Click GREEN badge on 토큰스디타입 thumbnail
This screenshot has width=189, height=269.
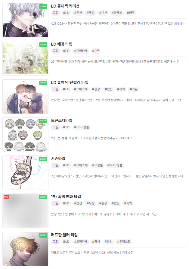[43, 121]
